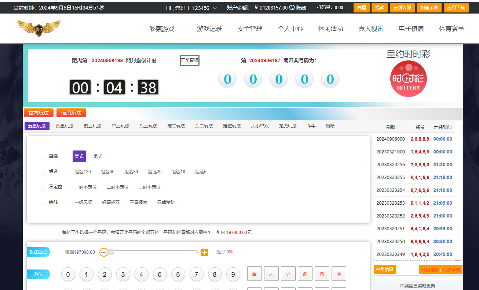Image resolution: width=479 pixels, height=290 pixels.
Task: Click period 20240906000 in the results panel
Action: [391, 139]
